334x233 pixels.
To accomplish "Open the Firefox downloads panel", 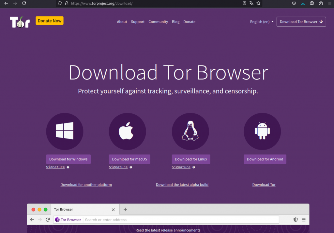I will (x=303, y=3).
